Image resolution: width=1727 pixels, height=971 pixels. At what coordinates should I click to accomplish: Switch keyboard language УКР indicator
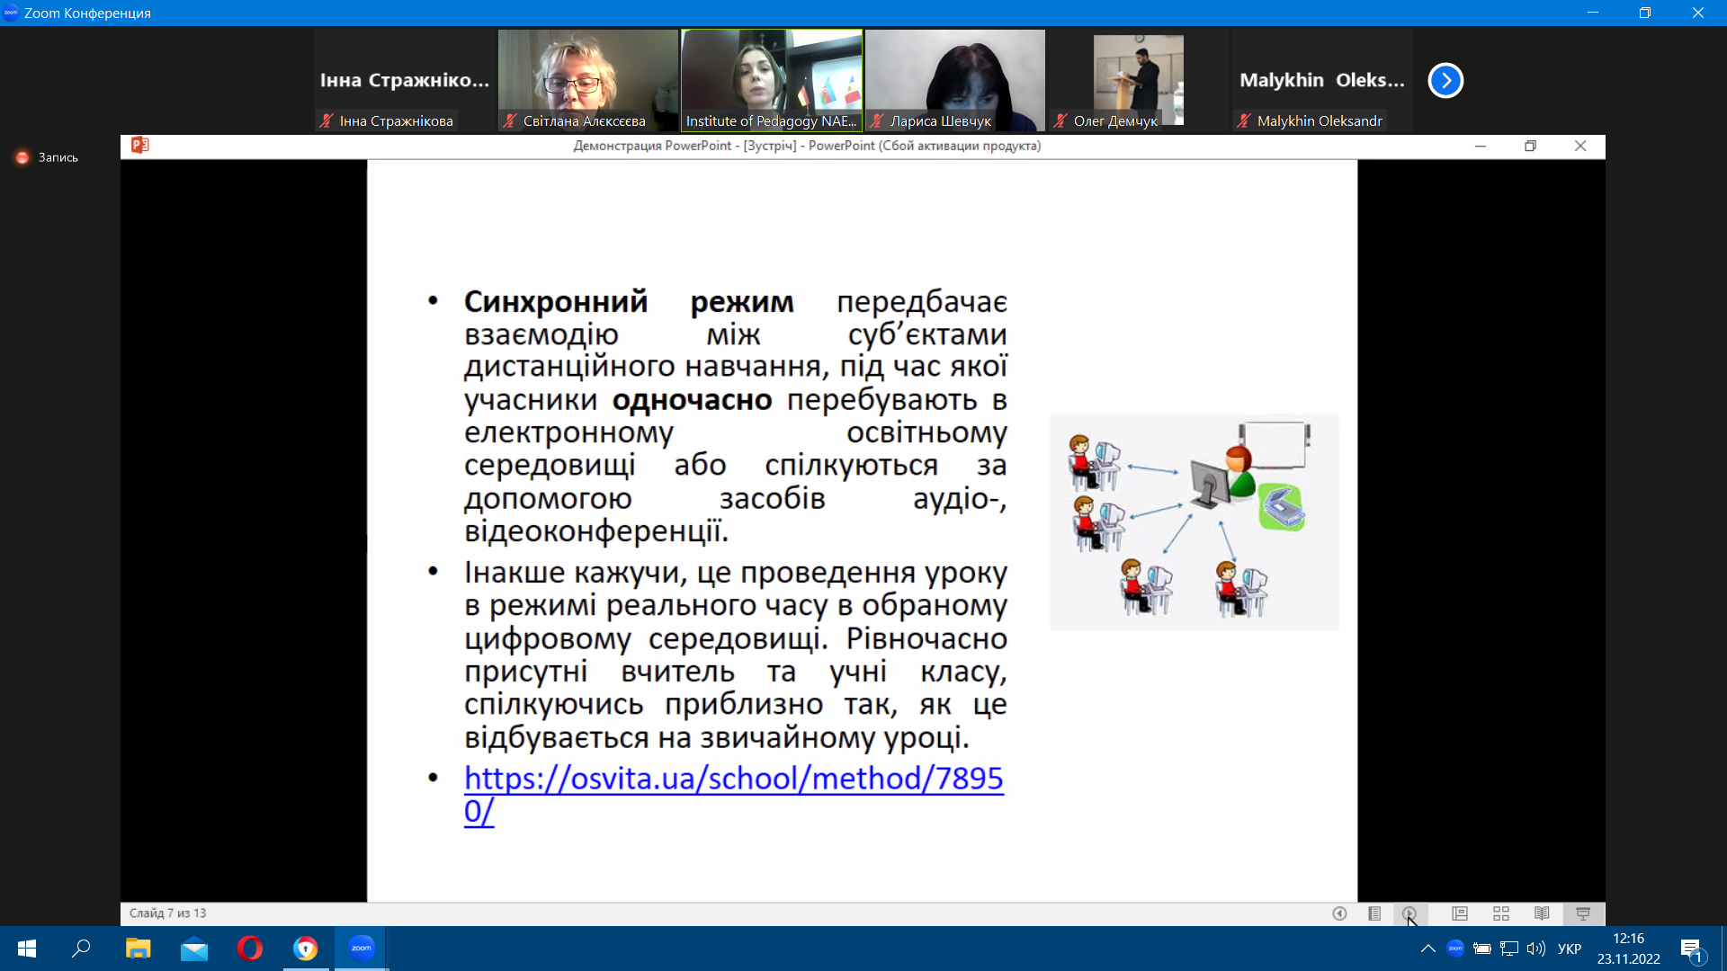click(x=1570, y=949)
